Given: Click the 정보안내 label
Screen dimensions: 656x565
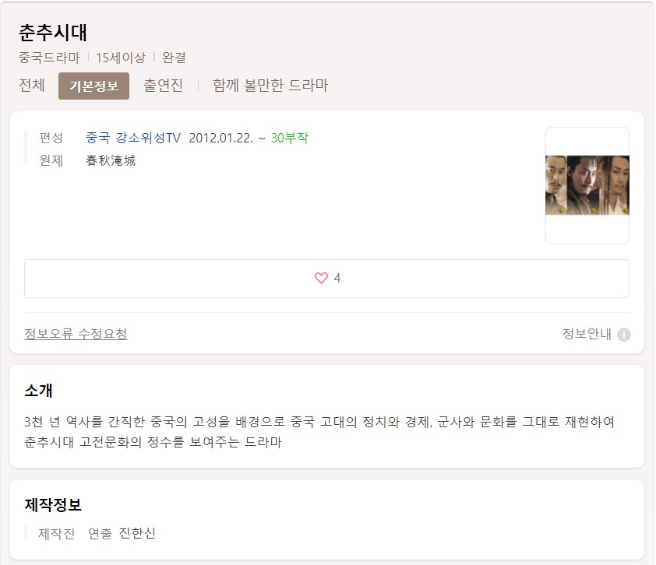Looking at the screenshot, I should click(x=587, y=334).
